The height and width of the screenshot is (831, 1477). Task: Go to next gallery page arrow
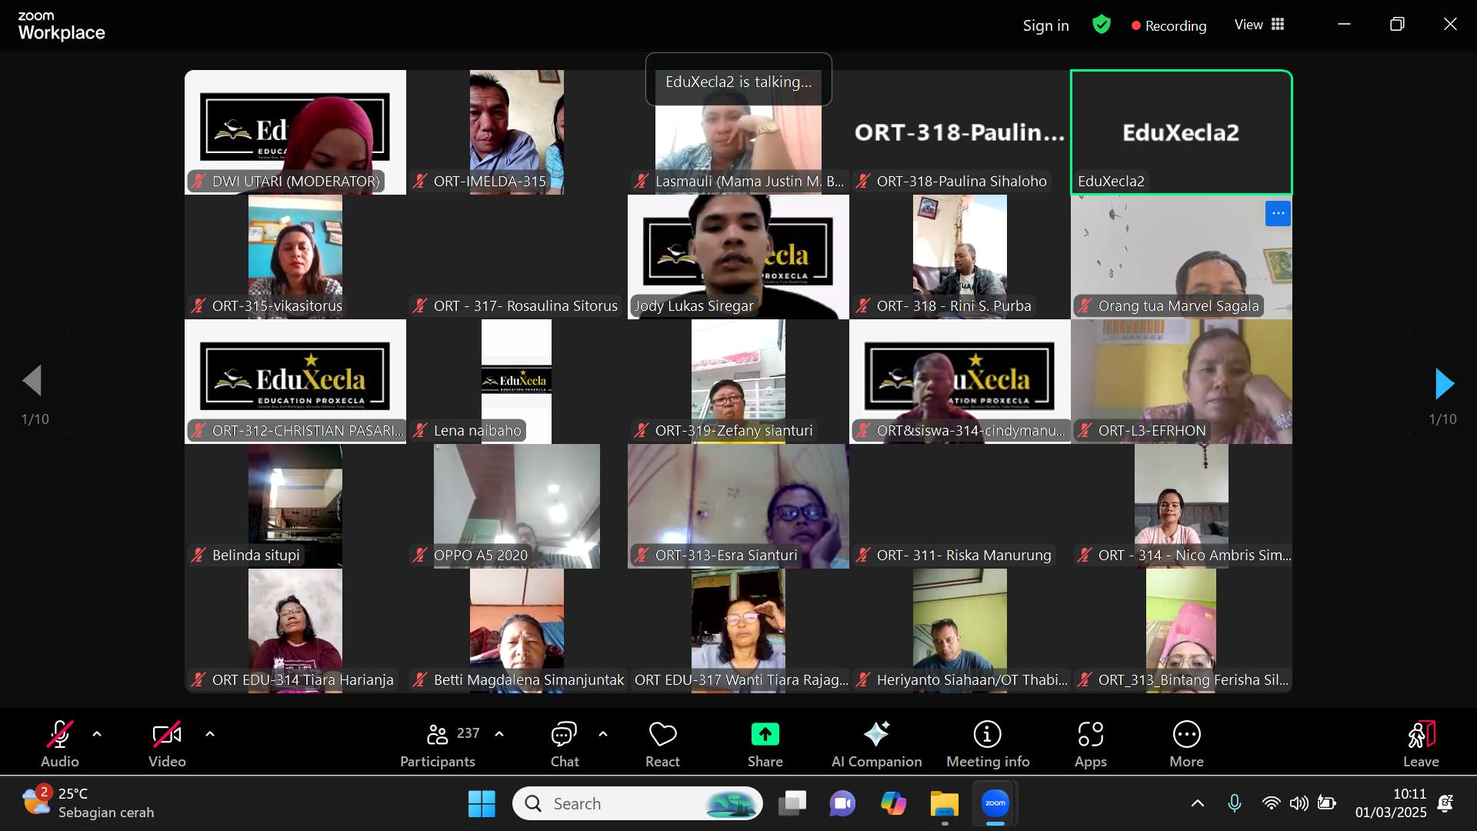coord(1444,383)
